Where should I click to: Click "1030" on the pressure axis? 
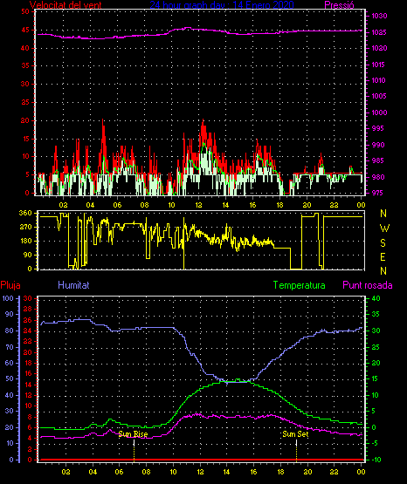(379, 16)
